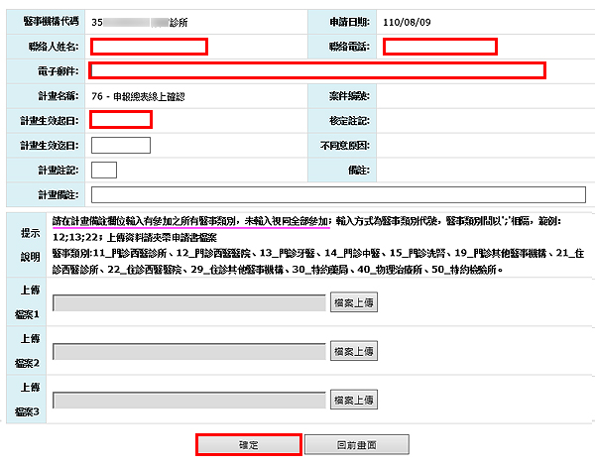The height and width of the screenshot is (465, 595).
Task: Select the 電子郵件 input field
Action: pos(317,69)
